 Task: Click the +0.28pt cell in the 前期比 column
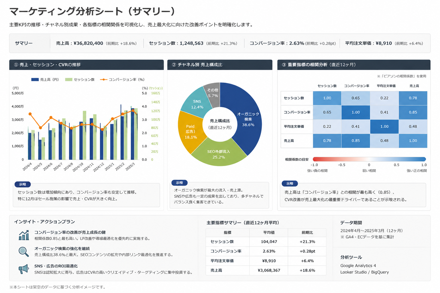click(307, 251)
